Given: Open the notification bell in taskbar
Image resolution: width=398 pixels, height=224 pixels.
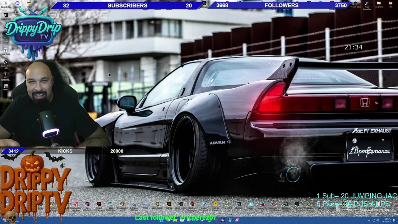Looking at the screenshot, I should 394,220.
